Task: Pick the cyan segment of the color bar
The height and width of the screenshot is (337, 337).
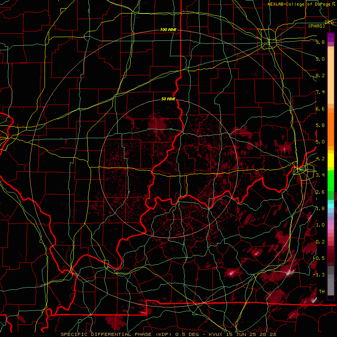Action: [x=331, y=206]
